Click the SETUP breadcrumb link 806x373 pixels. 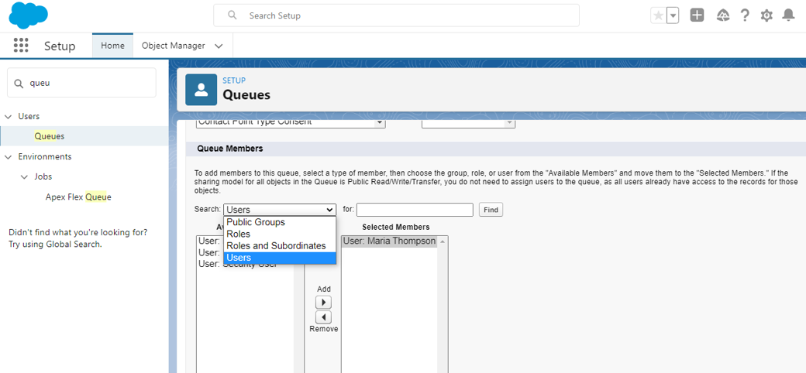[234, 80]
